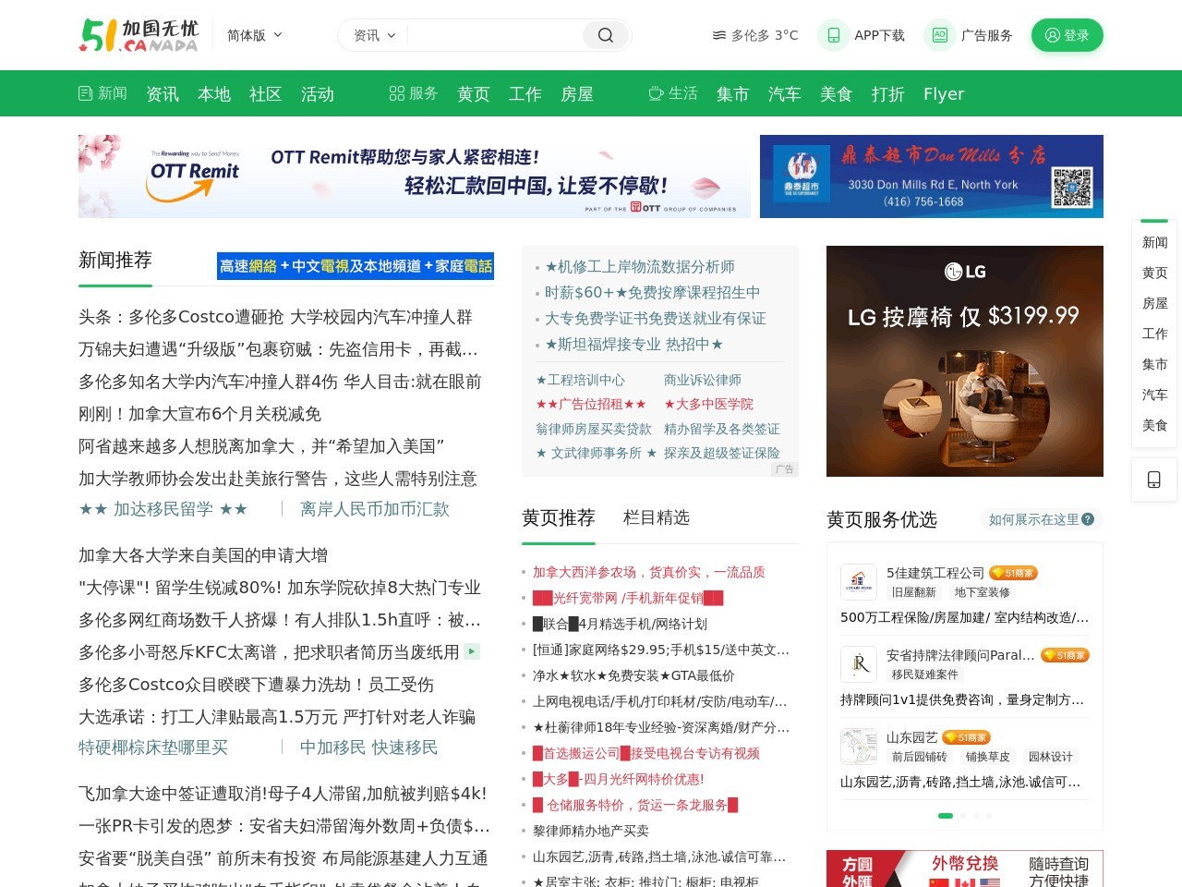Open 加拿大西洋参农场 yellow pages listing

[x=648, y=572]
